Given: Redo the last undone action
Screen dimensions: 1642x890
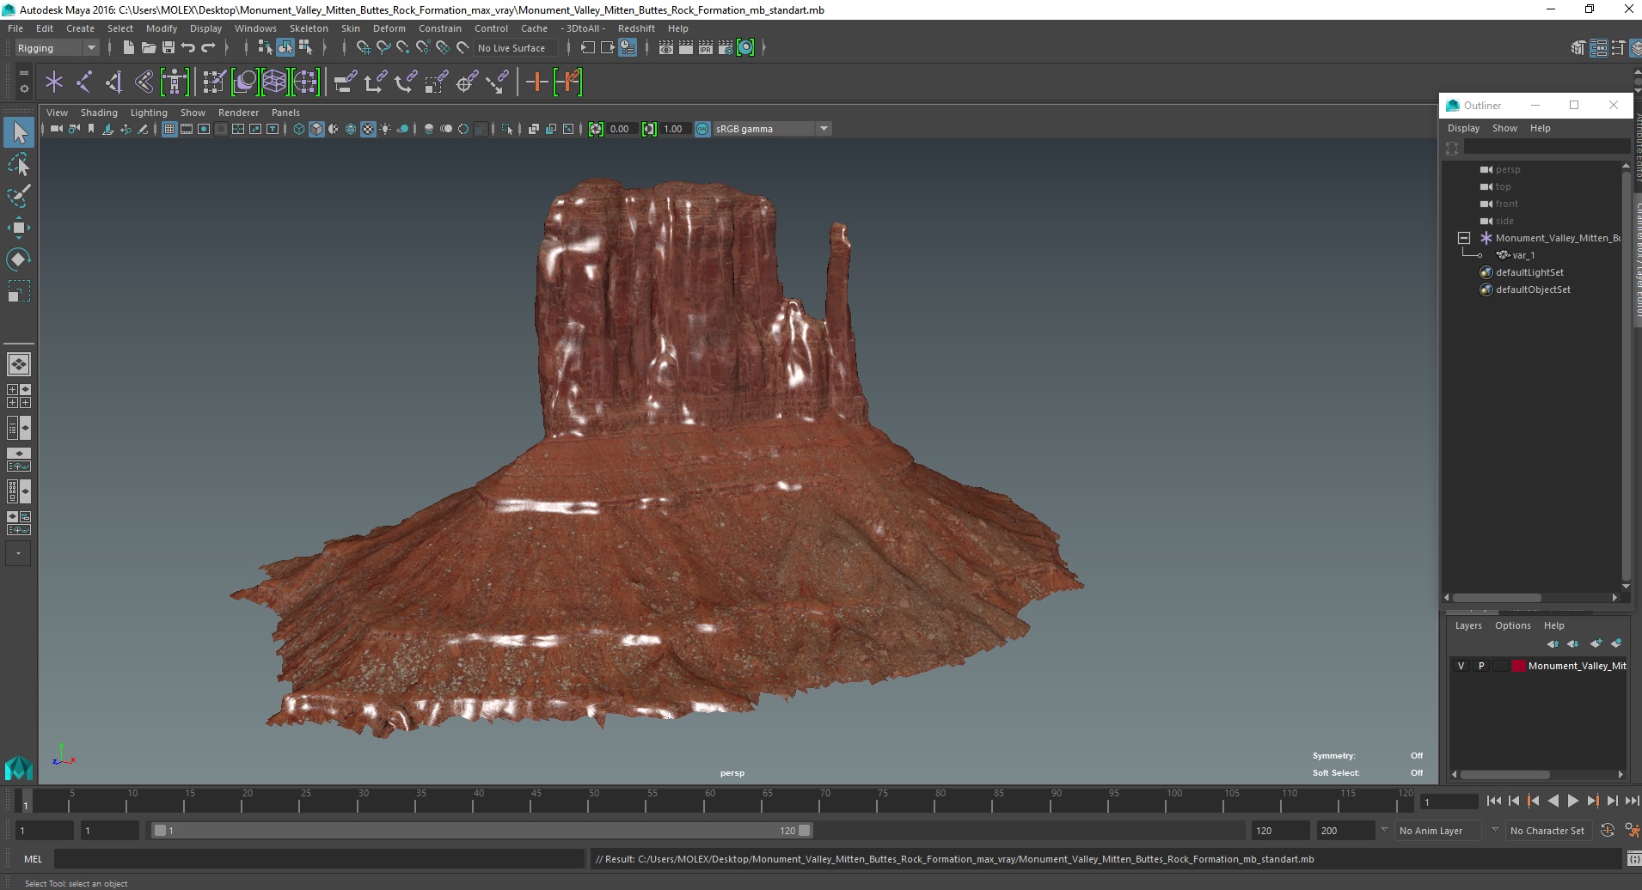Looking at the screenshot, I should coord(208,48).
